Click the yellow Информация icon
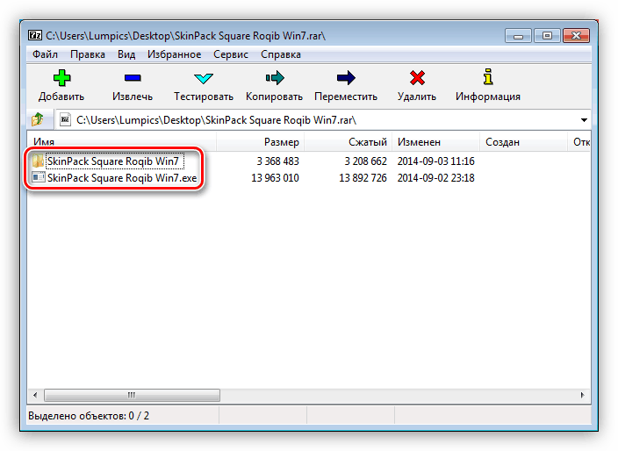 [488, 77]
